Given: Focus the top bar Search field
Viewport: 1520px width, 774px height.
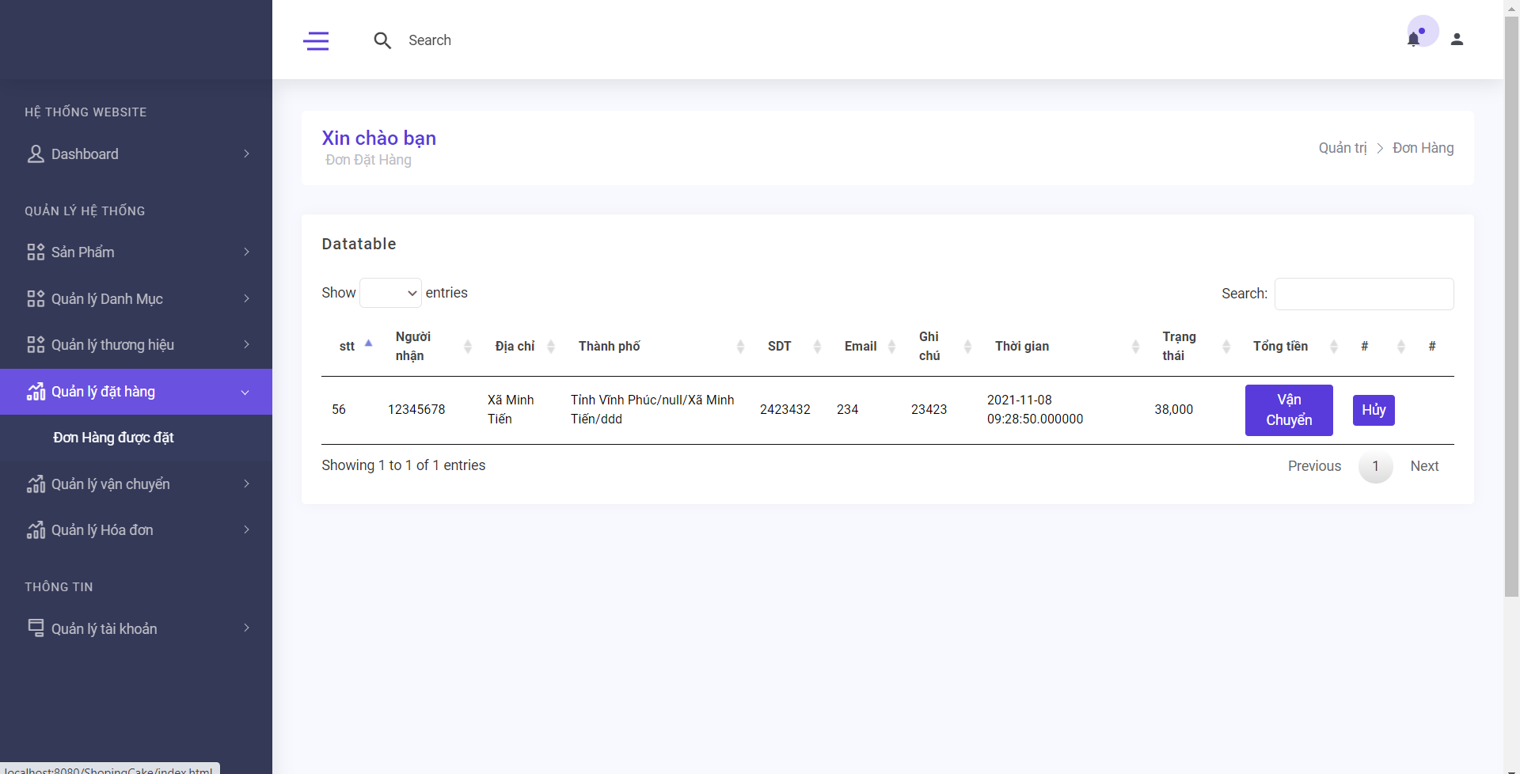Looking at the screenshot, I should 430,40.
